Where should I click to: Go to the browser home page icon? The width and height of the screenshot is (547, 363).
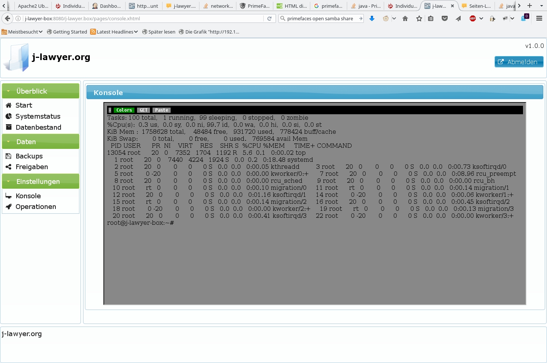405,18
